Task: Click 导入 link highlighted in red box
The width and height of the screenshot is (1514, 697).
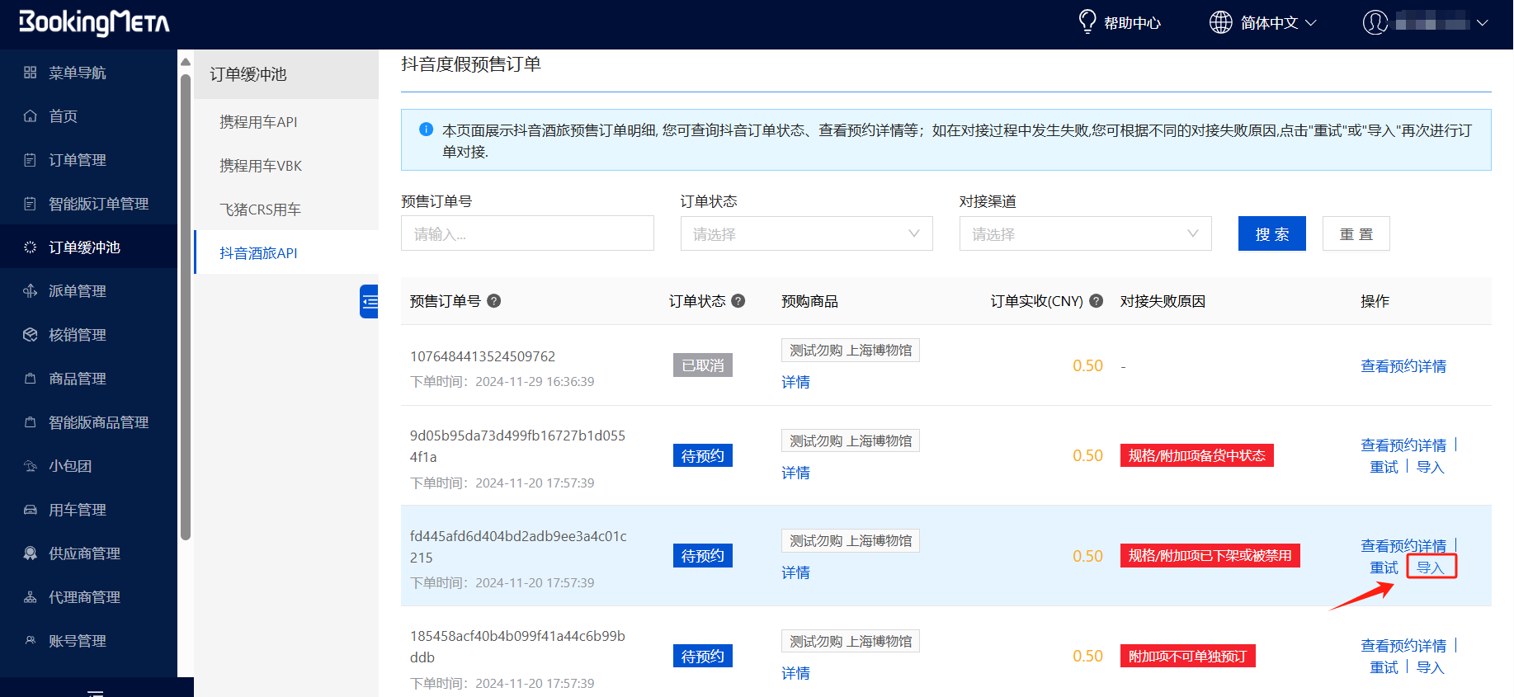Action: 1430,567
